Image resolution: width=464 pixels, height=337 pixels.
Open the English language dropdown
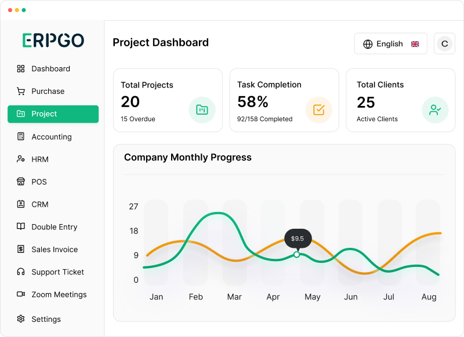(390, 43)
